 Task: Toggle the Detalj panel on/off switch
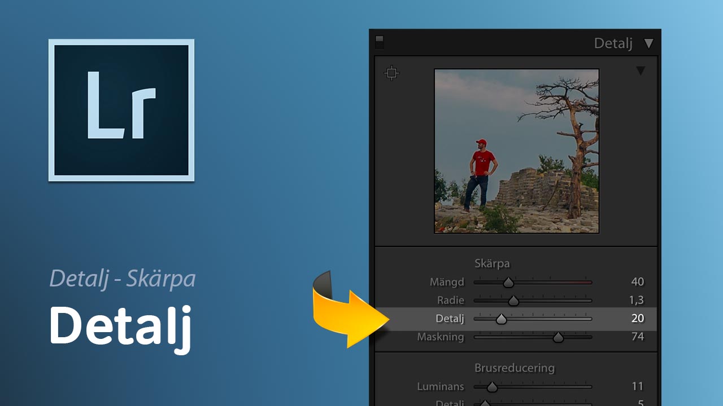(380, 42)
